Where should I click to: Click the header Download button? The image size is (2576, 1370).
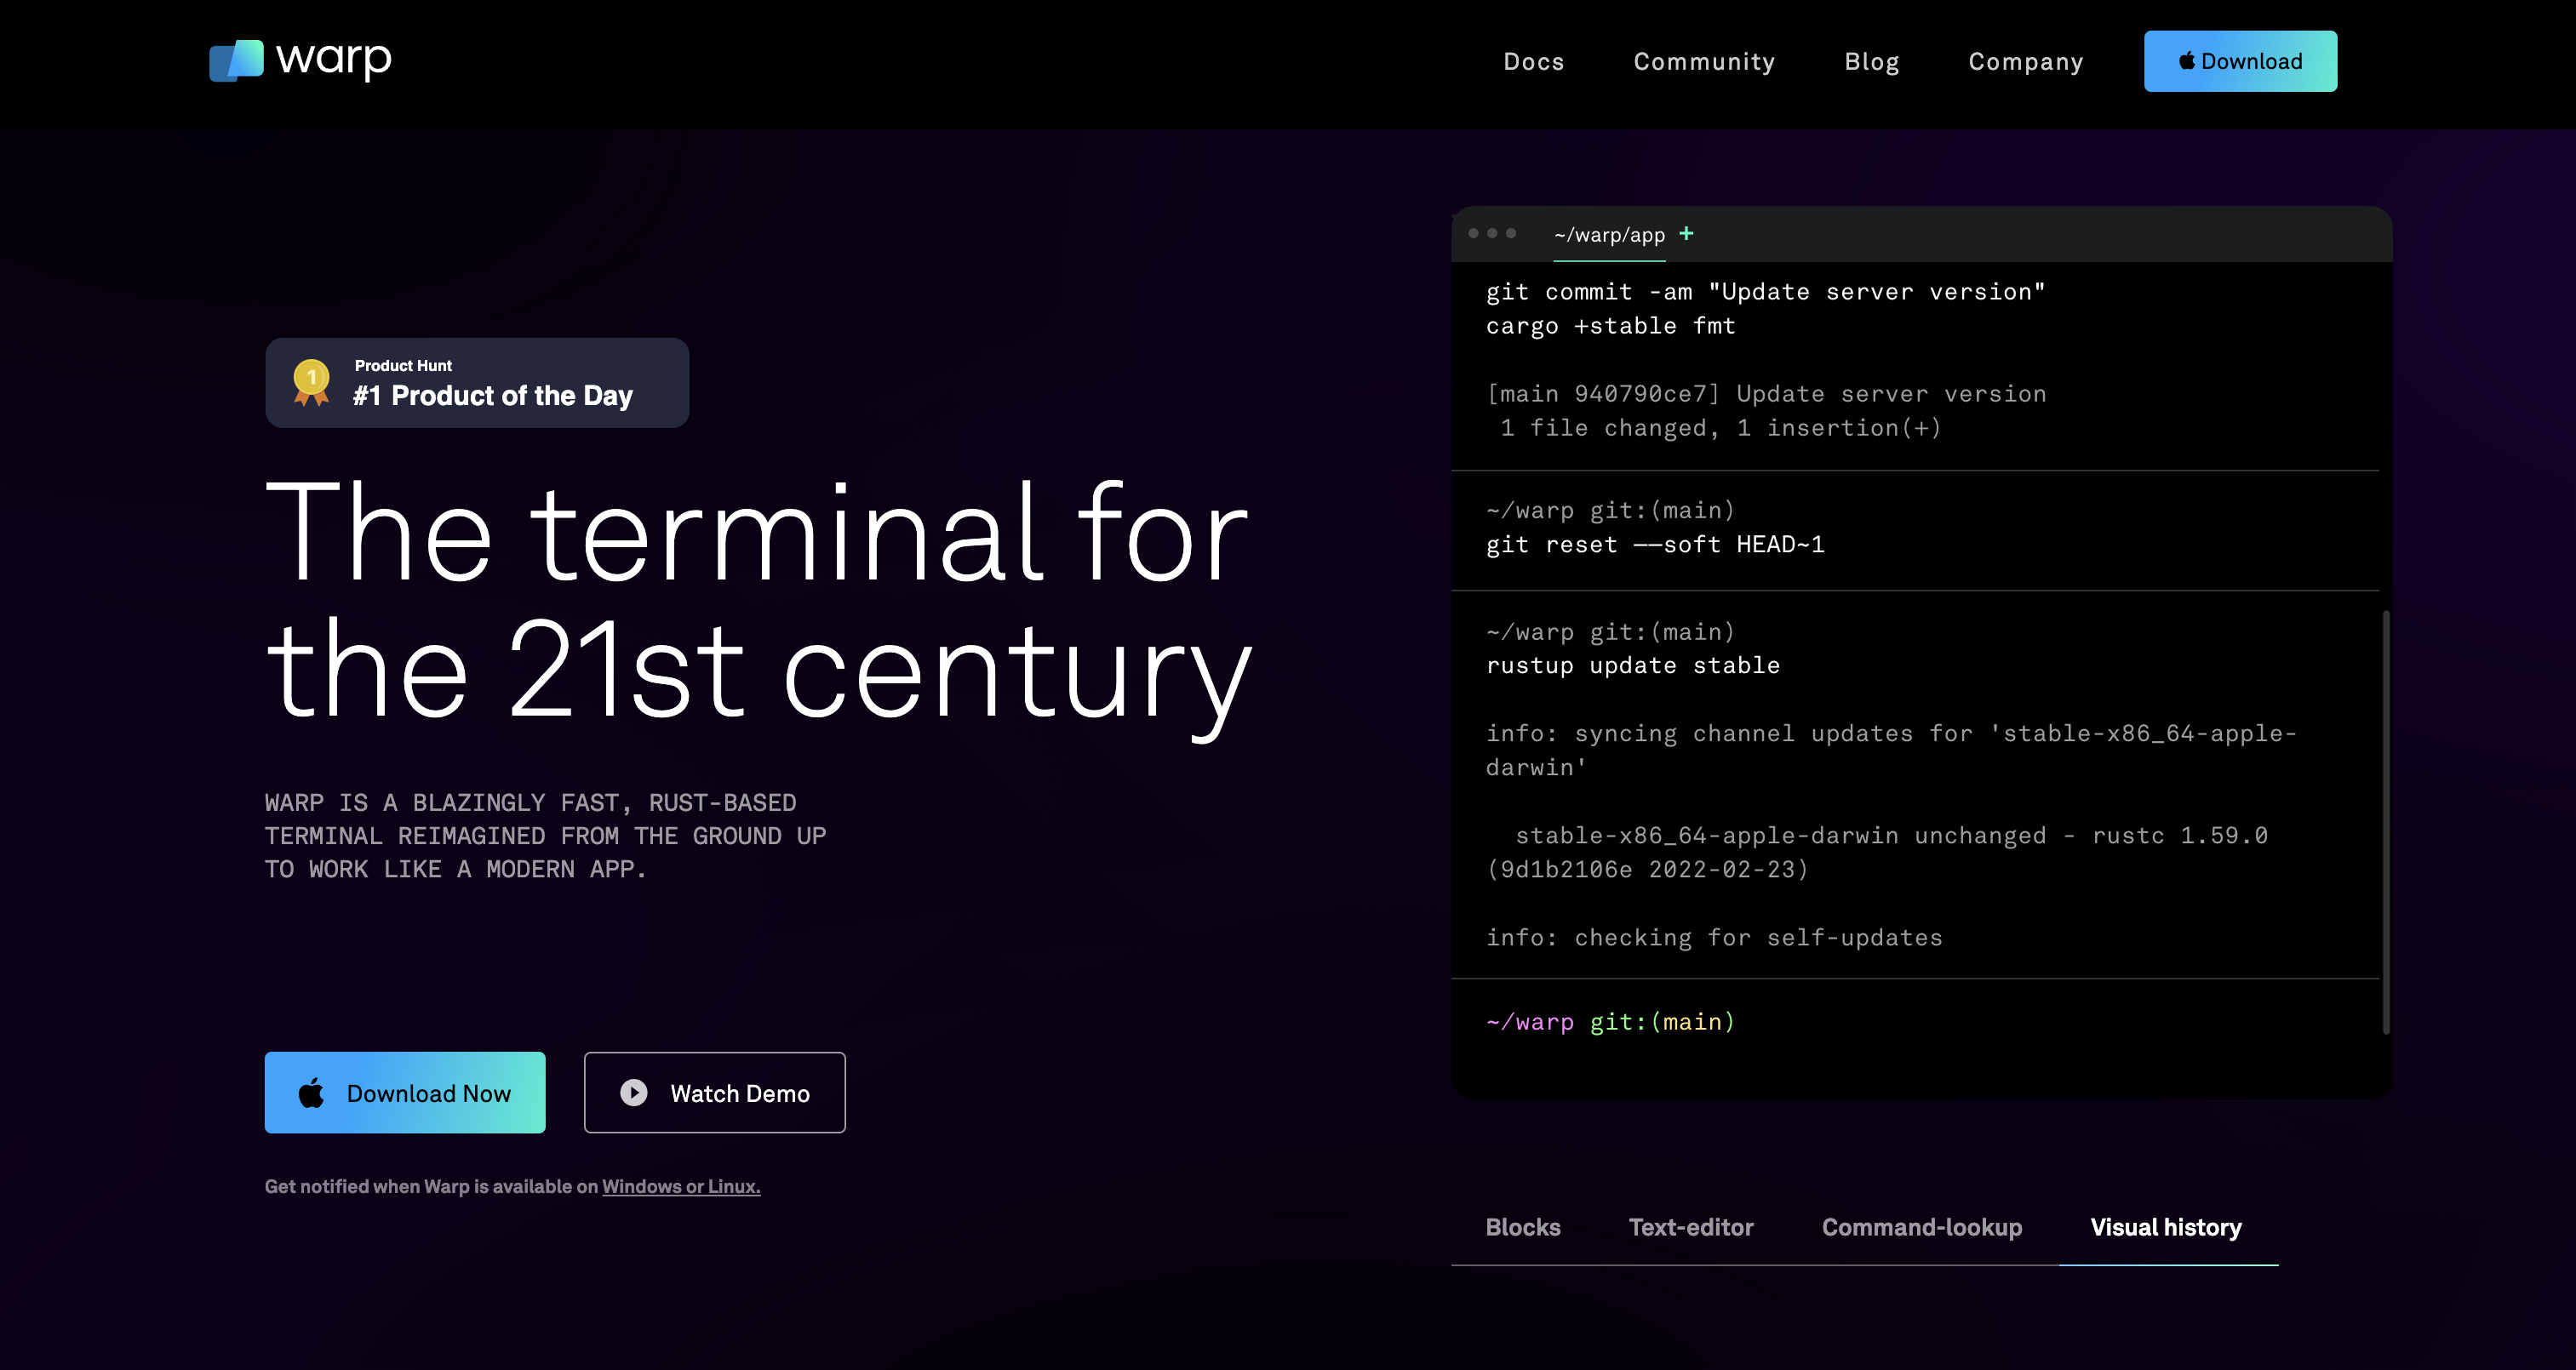[2240, 61]
